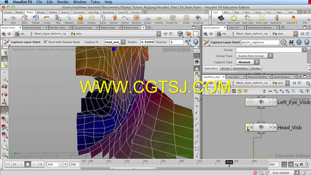Screen dimensions: 311x175
Task: Toggle the Head_Visb node display flag
Action: [275, 127]
